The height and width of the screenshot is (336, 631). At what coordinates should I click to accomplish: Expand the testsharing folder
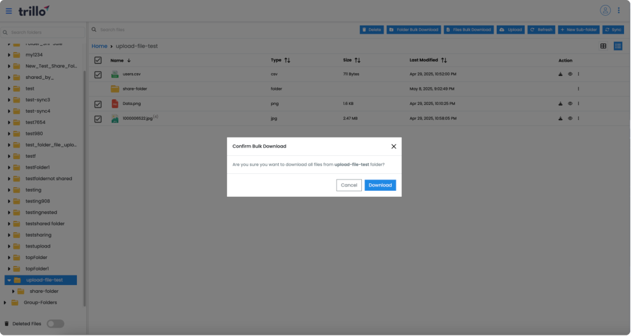[9, 235]
